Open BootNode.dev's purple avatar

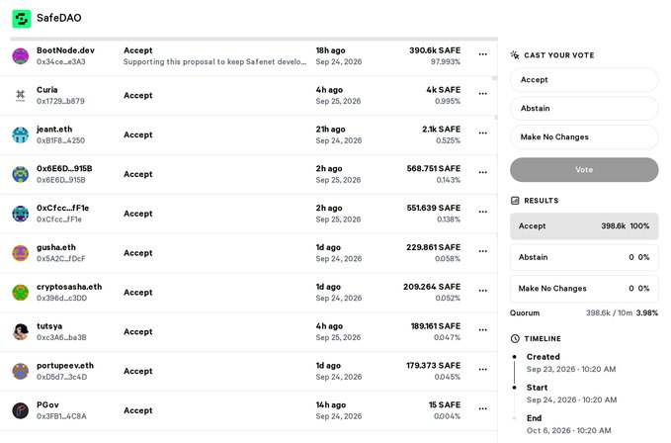click(x=20, y=56)
